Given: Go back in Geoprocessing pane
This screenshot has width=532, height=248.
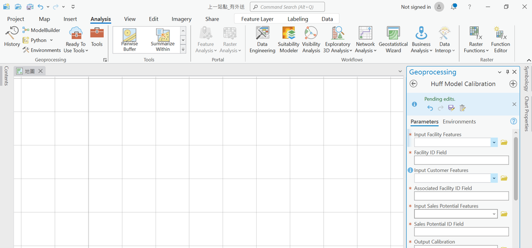Looking at the screenshot, I should (x=413, y=84).
